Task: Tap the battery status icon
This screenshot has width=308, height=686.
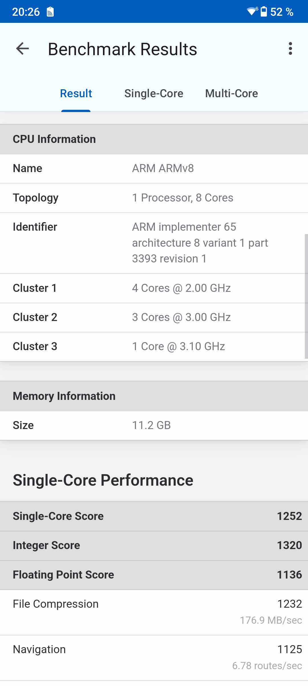Action: (264, 12)
